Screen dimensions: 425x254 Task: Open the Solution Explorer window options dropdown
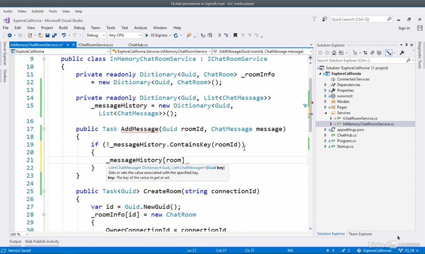[x=401, y=45]
